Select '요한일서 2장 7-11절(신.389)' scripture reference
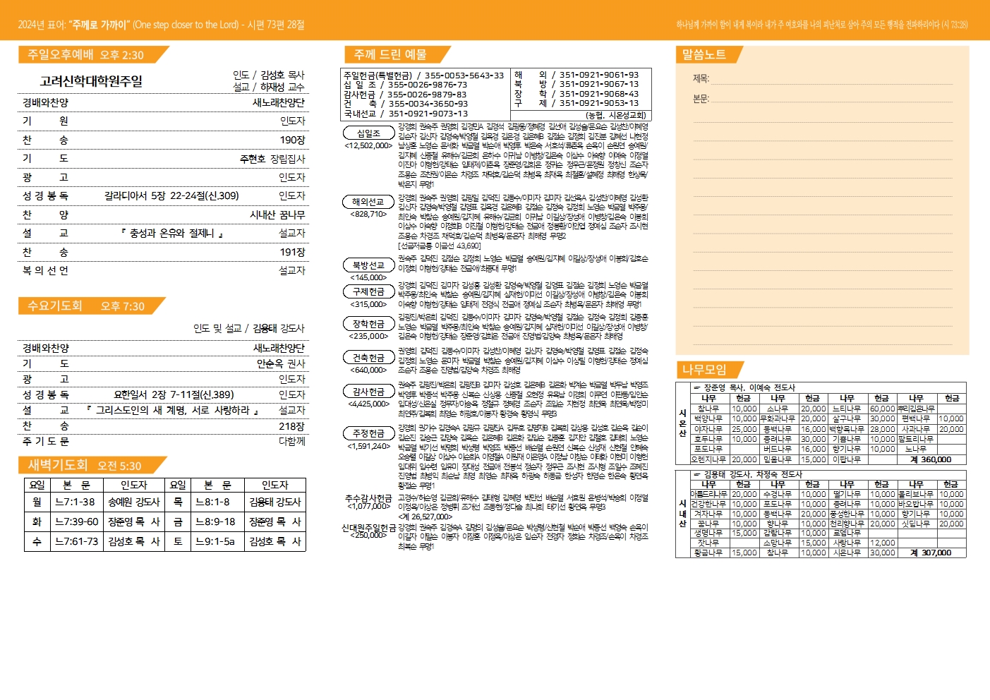Screen dimensions: 990x700 (x=174, y=394)
